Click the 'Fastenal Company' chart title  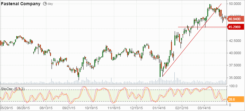point(21,4)
